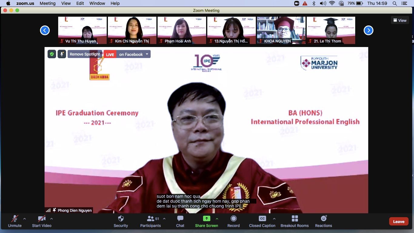Open the Security shield options
This screenshot has width=414, height=233.
pyautogui.click(x=121, y=221)
